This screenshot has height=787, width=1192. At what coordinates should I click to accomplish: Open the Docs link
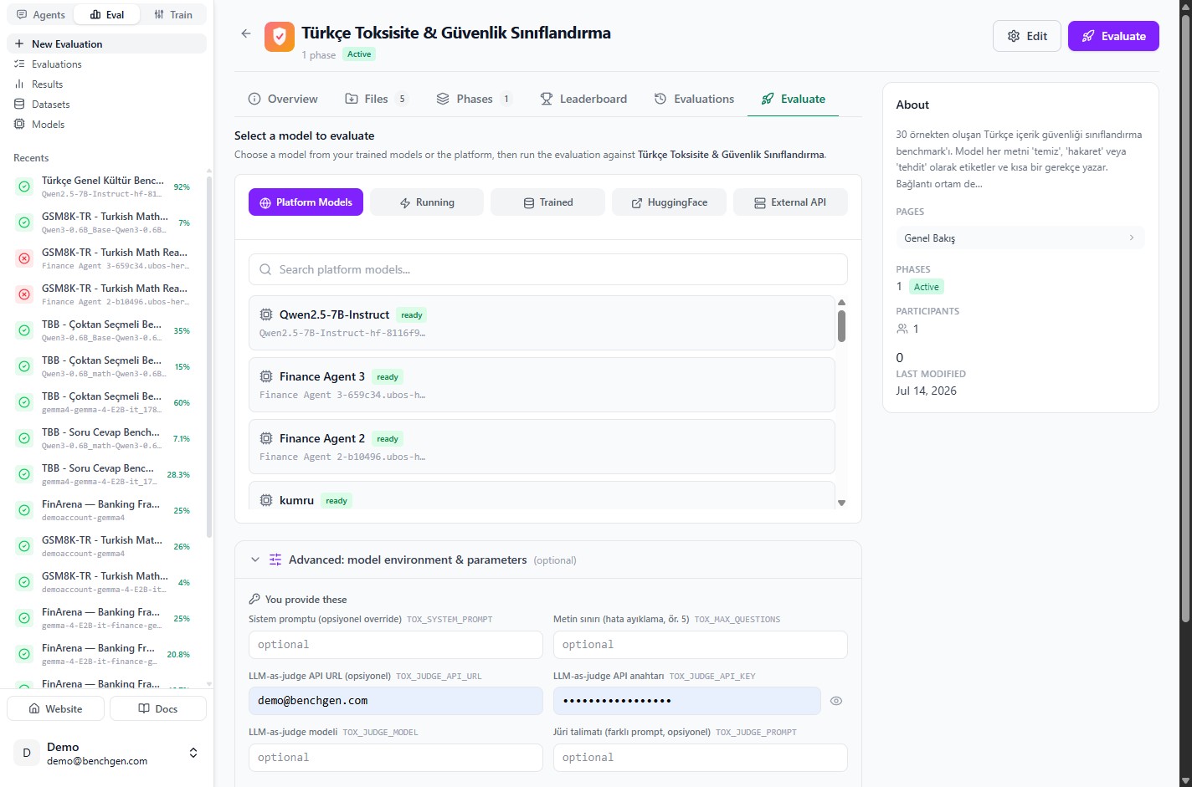[x=158, y=708]
